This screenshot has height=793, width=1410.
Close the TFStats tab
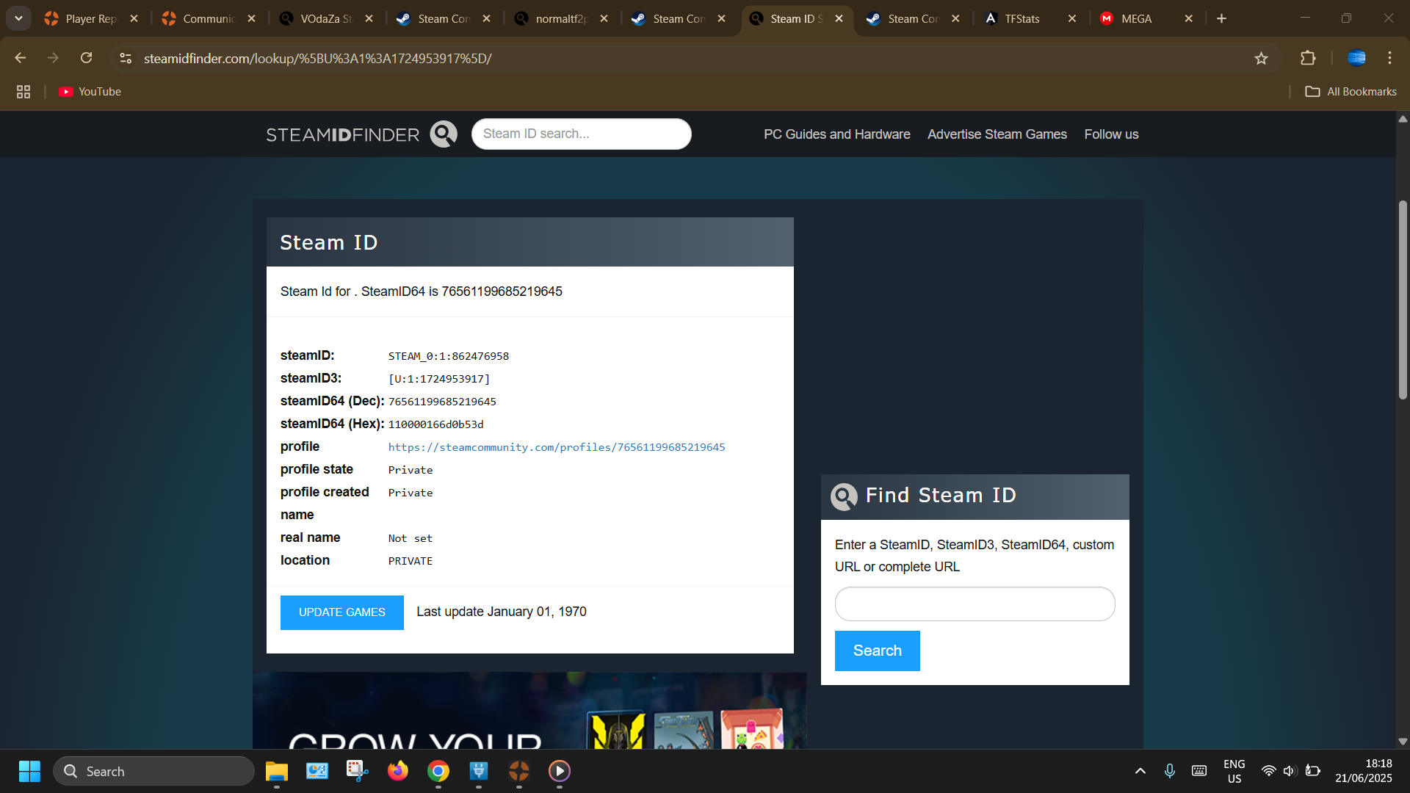(x=1072, y=19)
